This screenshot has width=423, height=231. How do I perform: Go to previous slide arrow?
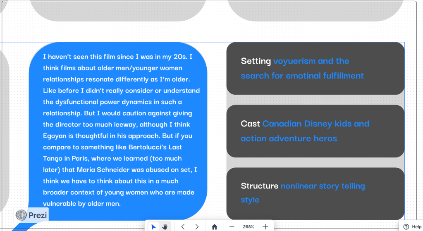tap(183, 226)
